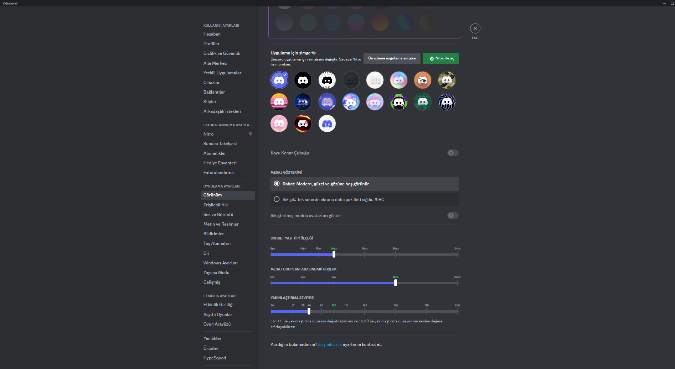Select the default blurple Discord app icon
Screen dimensions: 675x369
279,80
